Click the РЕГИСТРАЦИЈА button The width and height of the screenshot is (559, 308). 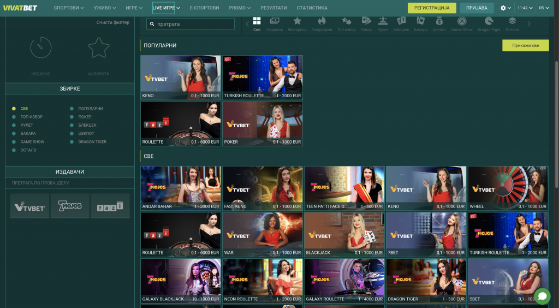point(432,8)
